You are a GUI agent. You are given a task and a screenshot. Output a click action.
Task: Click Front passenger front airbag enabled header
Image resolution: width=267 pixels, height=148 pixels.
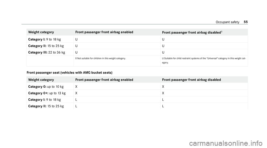[104, 32]
